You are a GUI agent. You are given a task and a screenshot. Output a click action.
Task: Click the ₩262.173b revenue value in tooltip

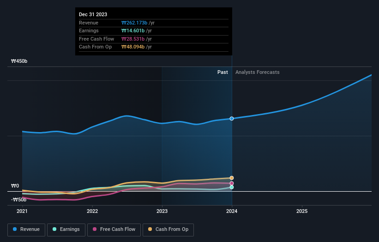point(134,23)
